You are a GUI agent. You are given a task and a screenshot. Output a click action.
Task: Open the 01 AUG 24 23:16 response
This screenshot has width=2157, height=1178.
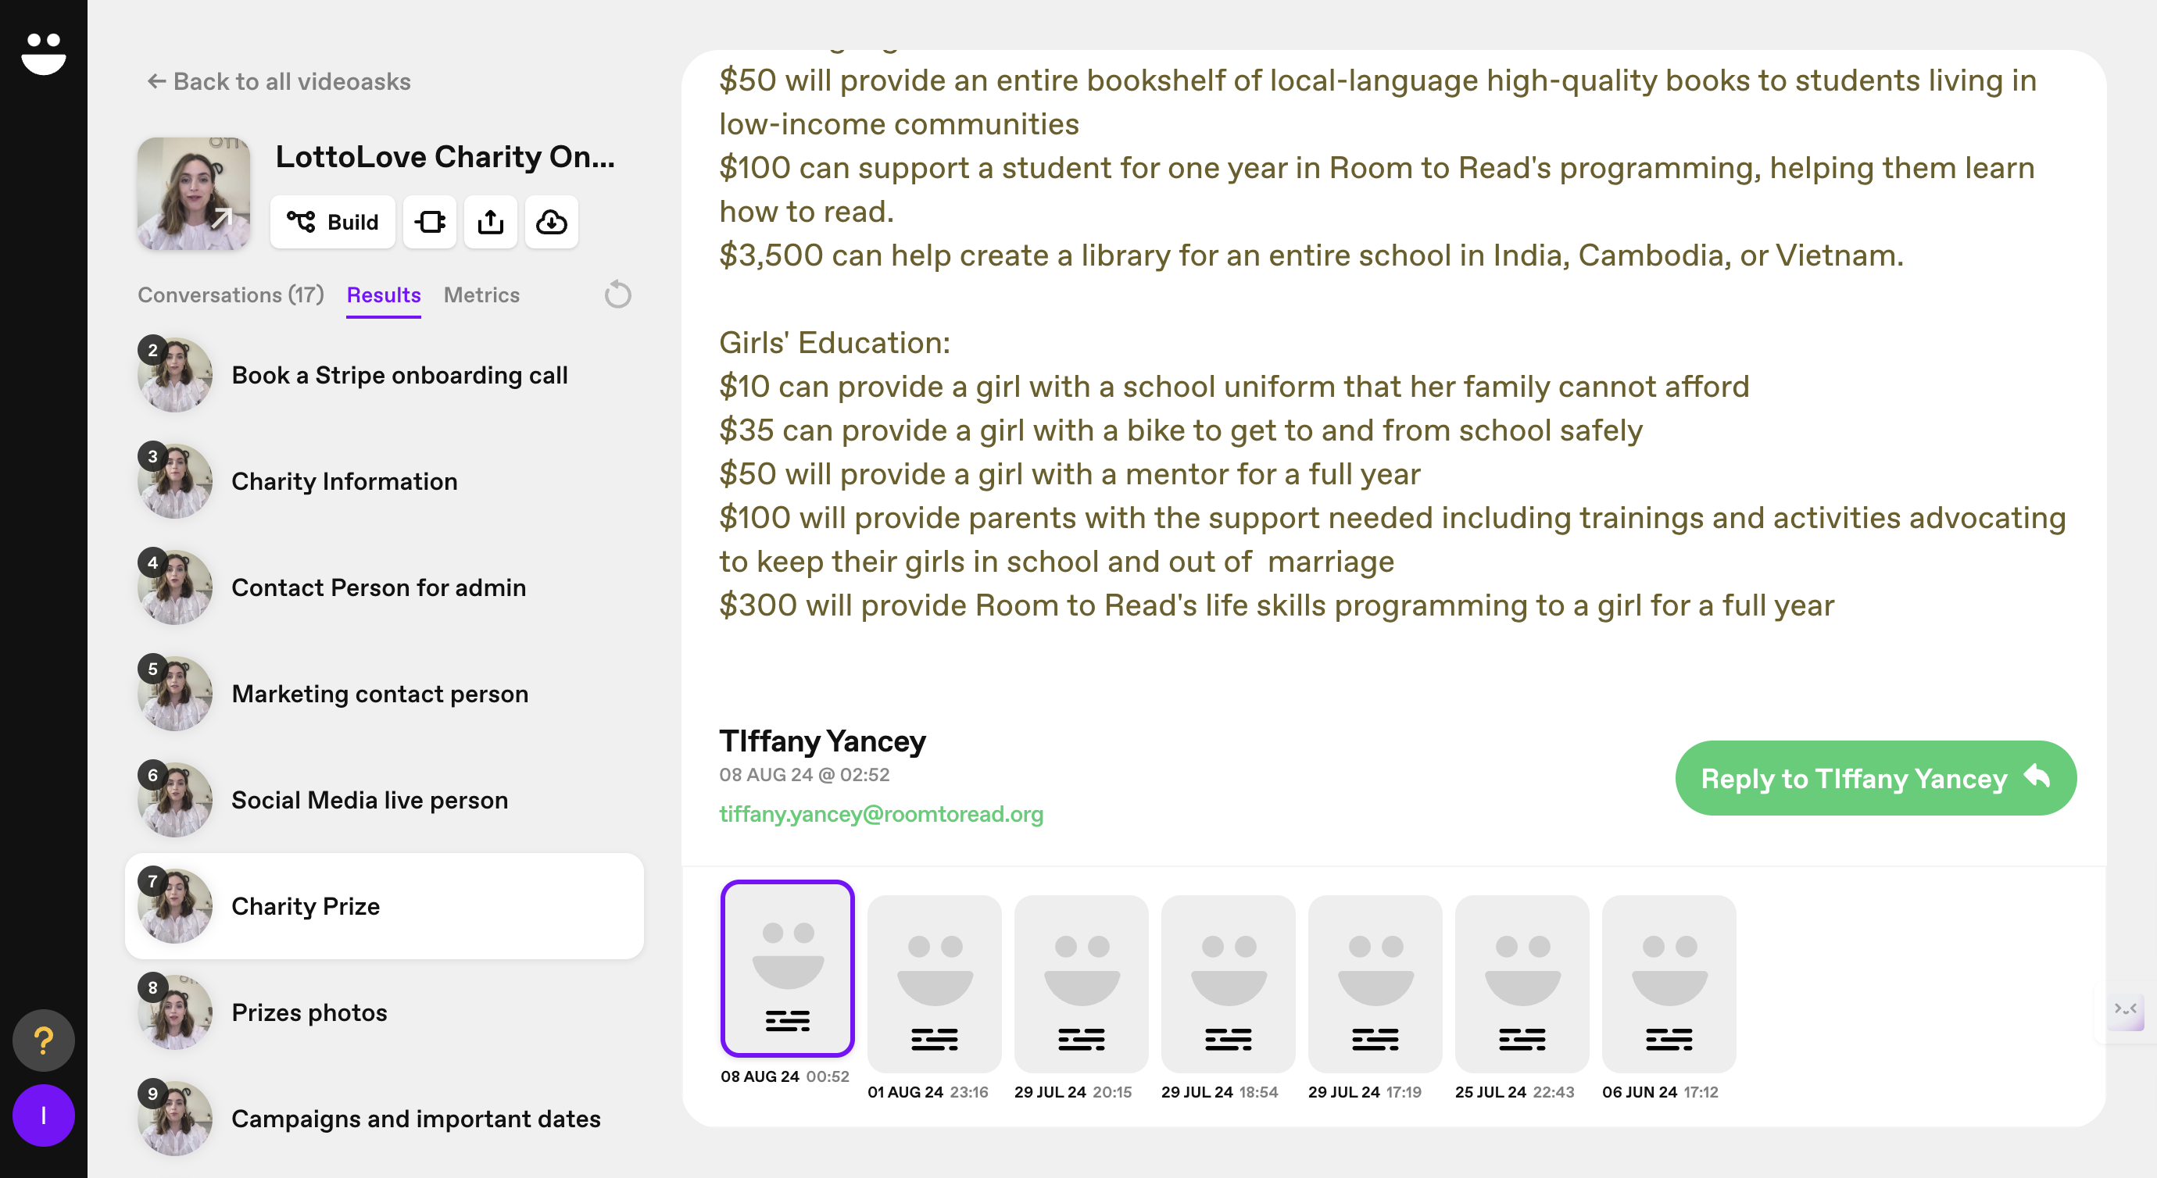point(935,983)
